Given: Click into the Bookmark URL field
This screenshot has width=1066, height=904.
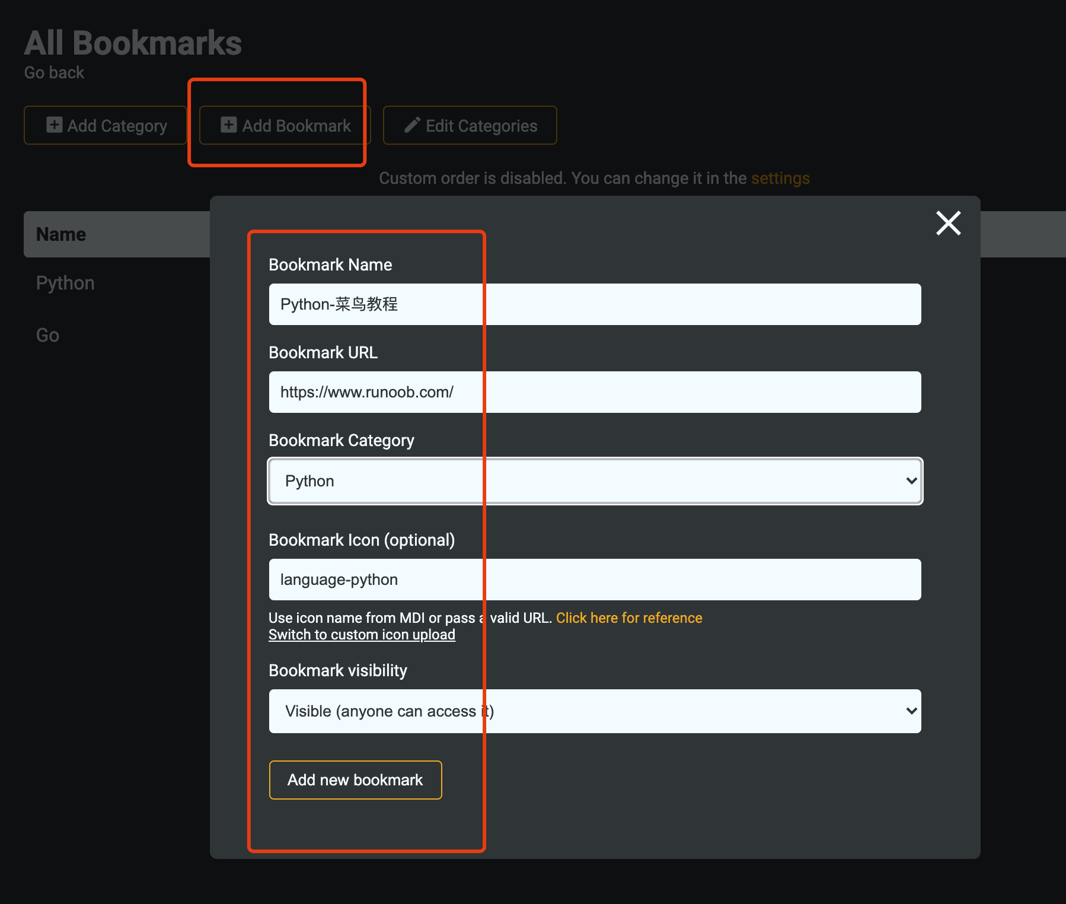Looking at the screenshot, I should [595, 392].
